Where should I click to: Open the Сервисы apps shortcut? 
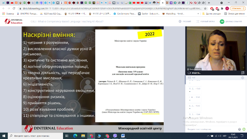point(8,14)
